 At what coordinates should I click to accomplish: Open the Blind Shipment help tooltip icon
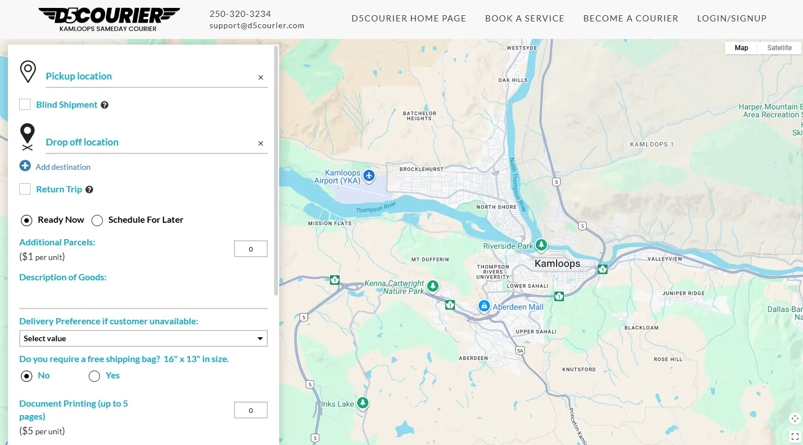point(105,104)
